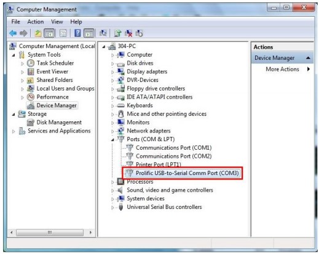This screenshot has height=254, width=319.
Task: Click the Shared Folders icon
Action: point(30,80)
